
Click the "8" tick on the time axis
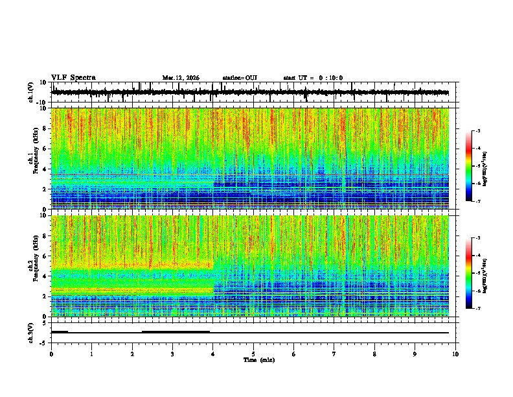[x=374, y=354]
